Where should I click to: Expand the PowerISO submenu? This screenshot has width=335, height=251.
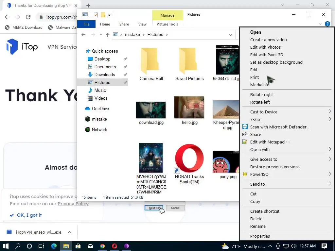[x=287, y=175]
